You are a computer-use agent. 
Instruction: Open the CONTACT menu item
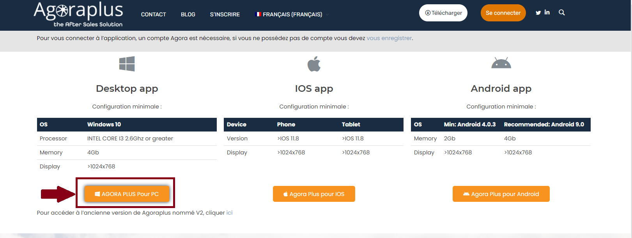[154, 14]
